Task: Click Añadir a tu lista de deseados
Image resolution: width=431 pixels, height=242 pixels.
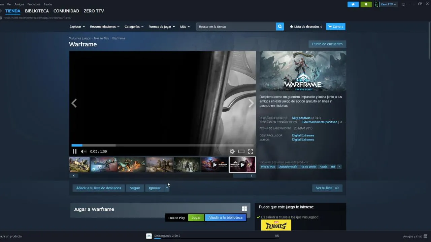Action: click(x=99, y=188)
